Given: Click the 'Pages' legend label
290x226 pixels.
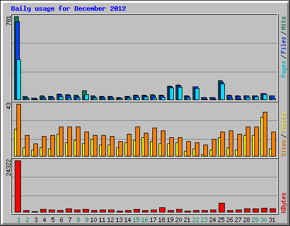Looking at the screenshot, I should (x=283, y=69).
